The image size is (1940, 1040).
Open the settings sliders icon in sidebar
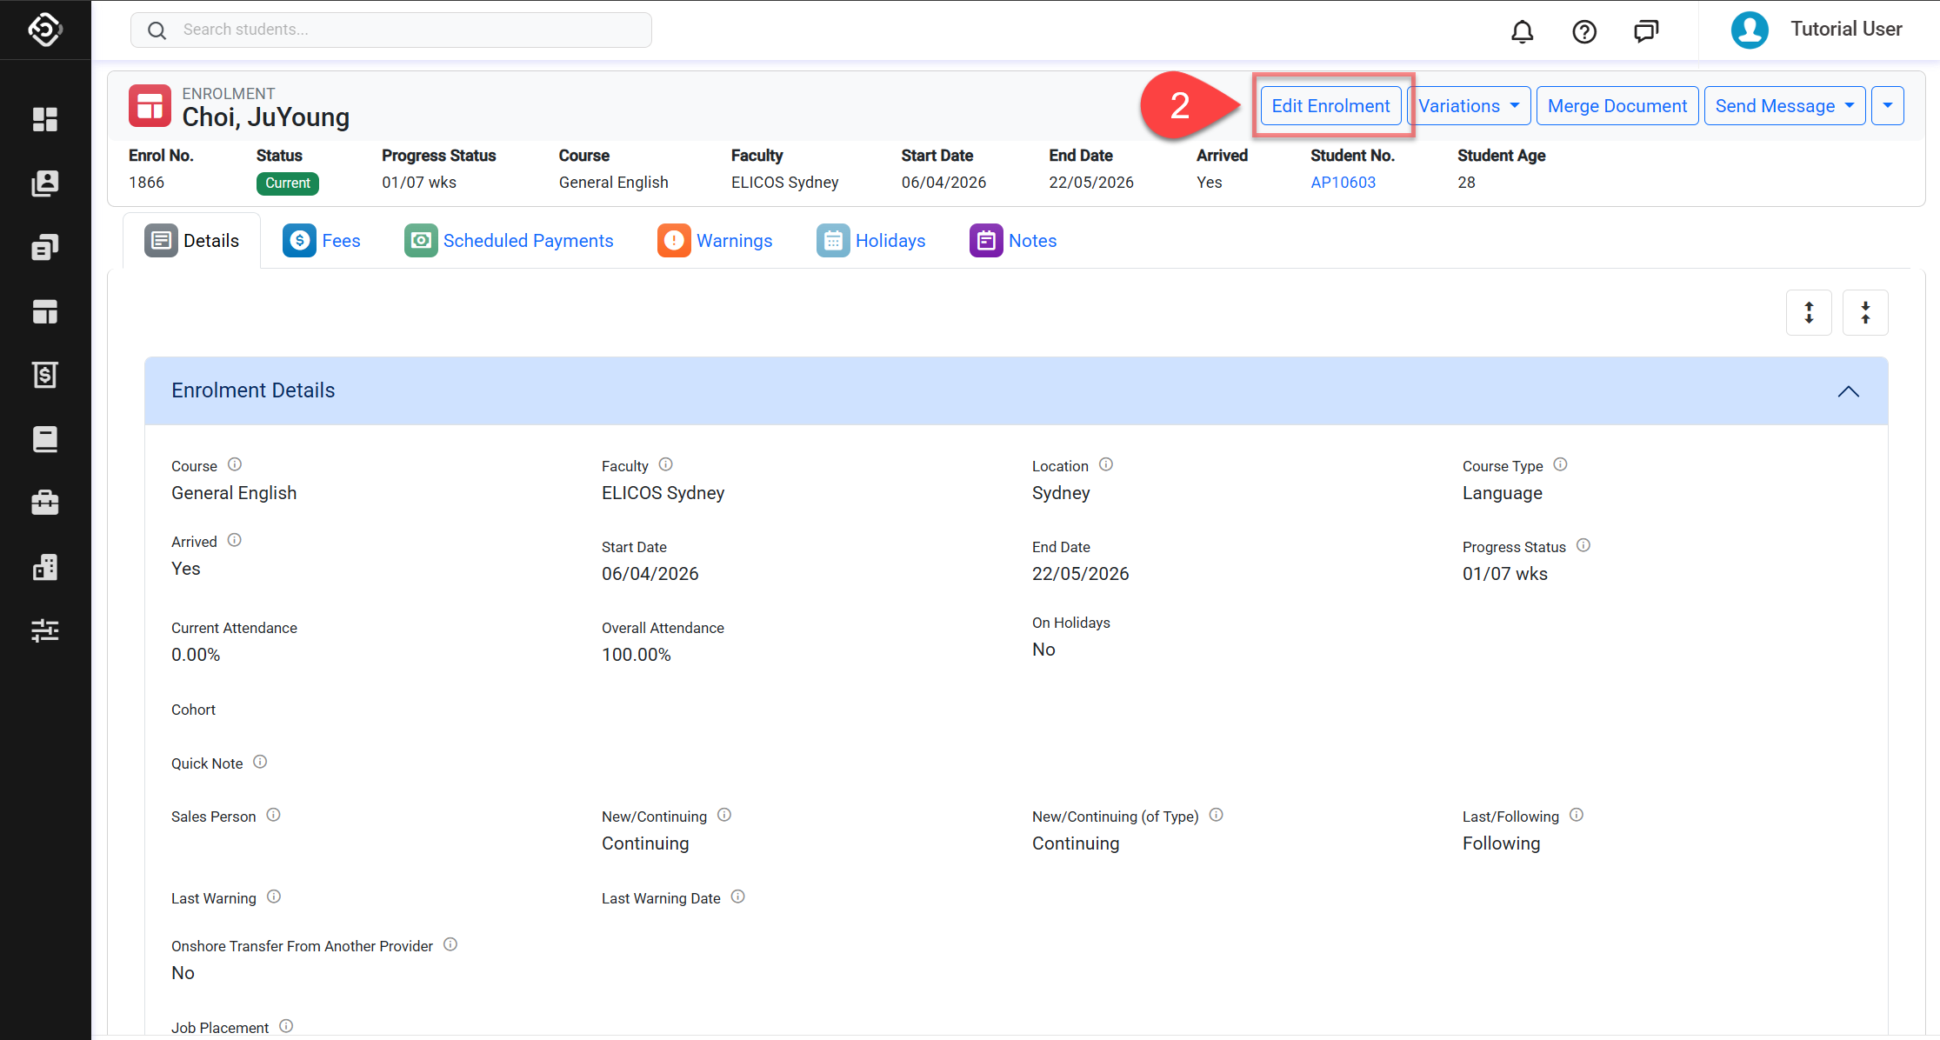coord(45,630)
